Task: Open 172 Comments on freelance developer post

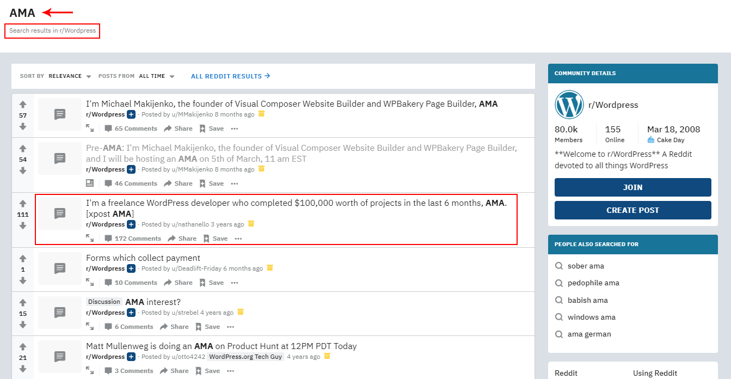Action: coord(133,239)
